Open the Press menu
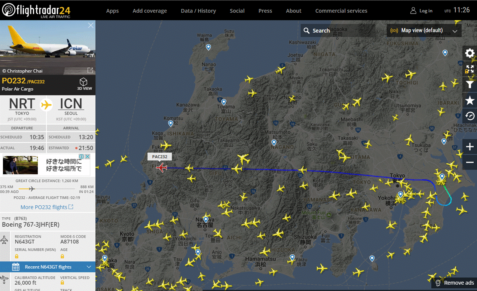 pyautogui.click(x=265, y=11)
